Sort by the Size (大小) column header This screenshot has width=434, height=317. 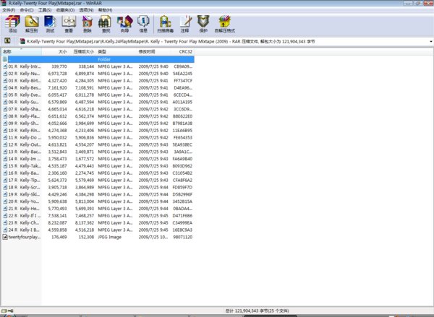[55, 52]
